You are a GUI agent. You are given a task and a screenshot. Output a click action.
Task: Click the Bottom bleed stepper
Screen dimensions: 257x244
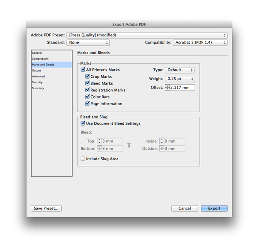(99, 148)
